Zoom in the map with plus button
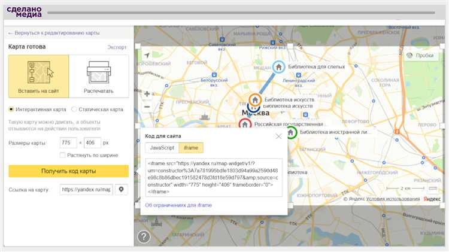The height and width of the screenshot is (252, 449). point(147,94)
